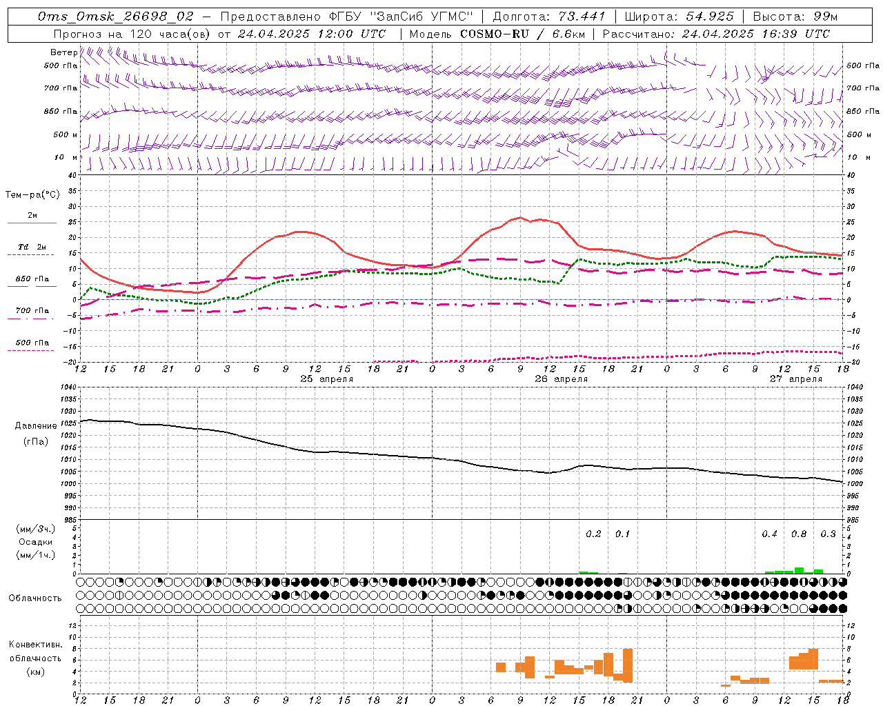The width and height of the screenshot is (883, 706).
Task: Click the red 2м temperature legend line
Action: pos(32,223)
